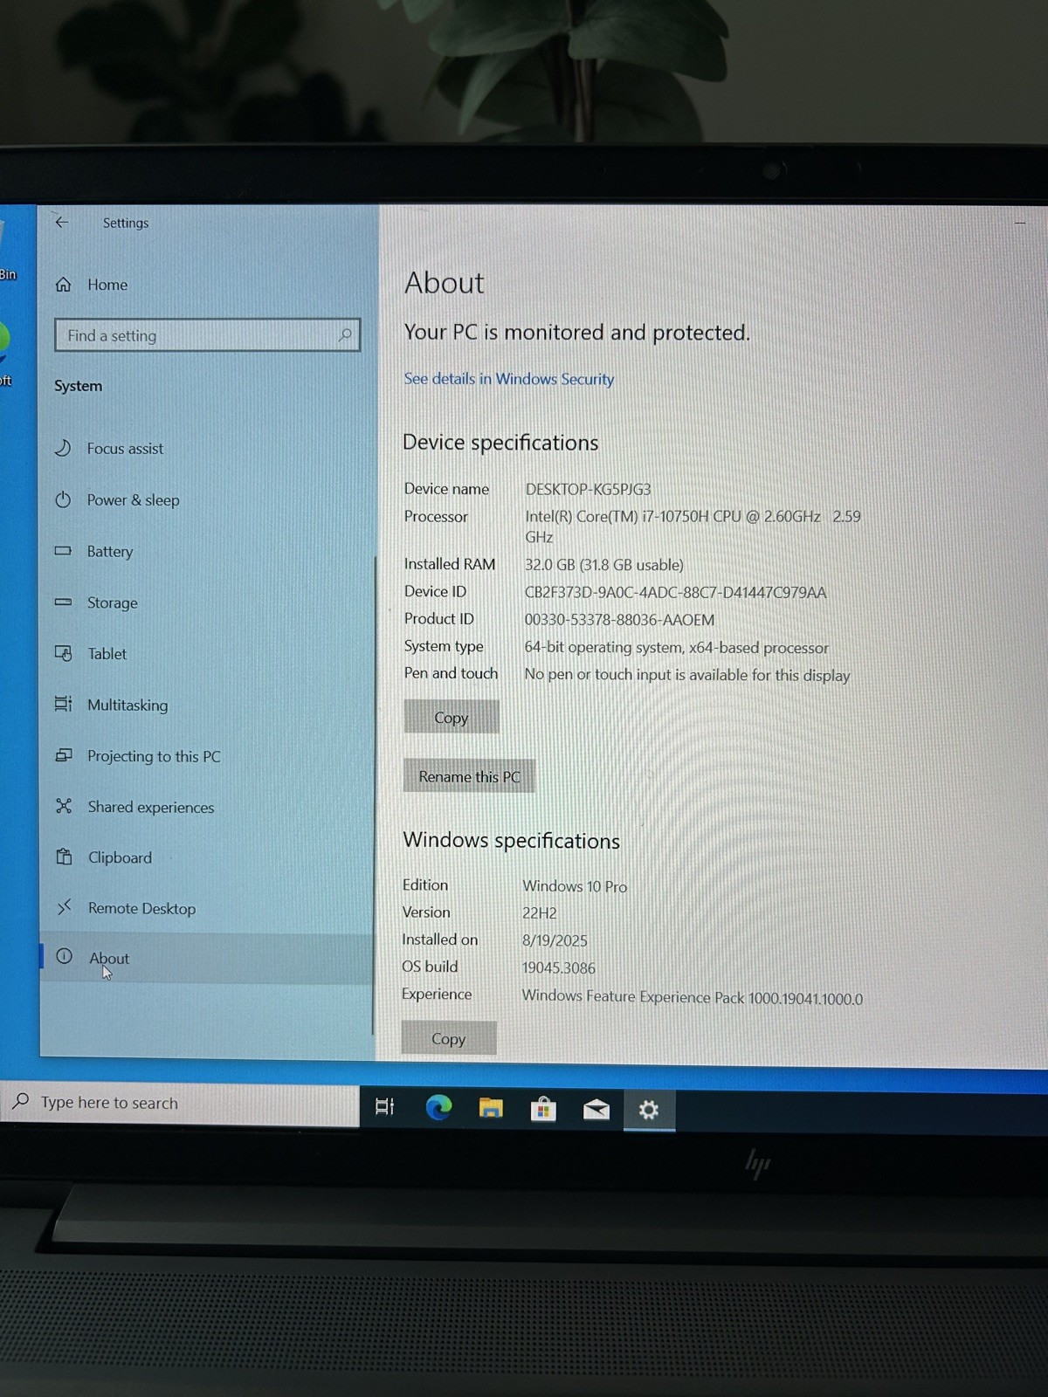Click the About info icon

click(x=65, y=956)
